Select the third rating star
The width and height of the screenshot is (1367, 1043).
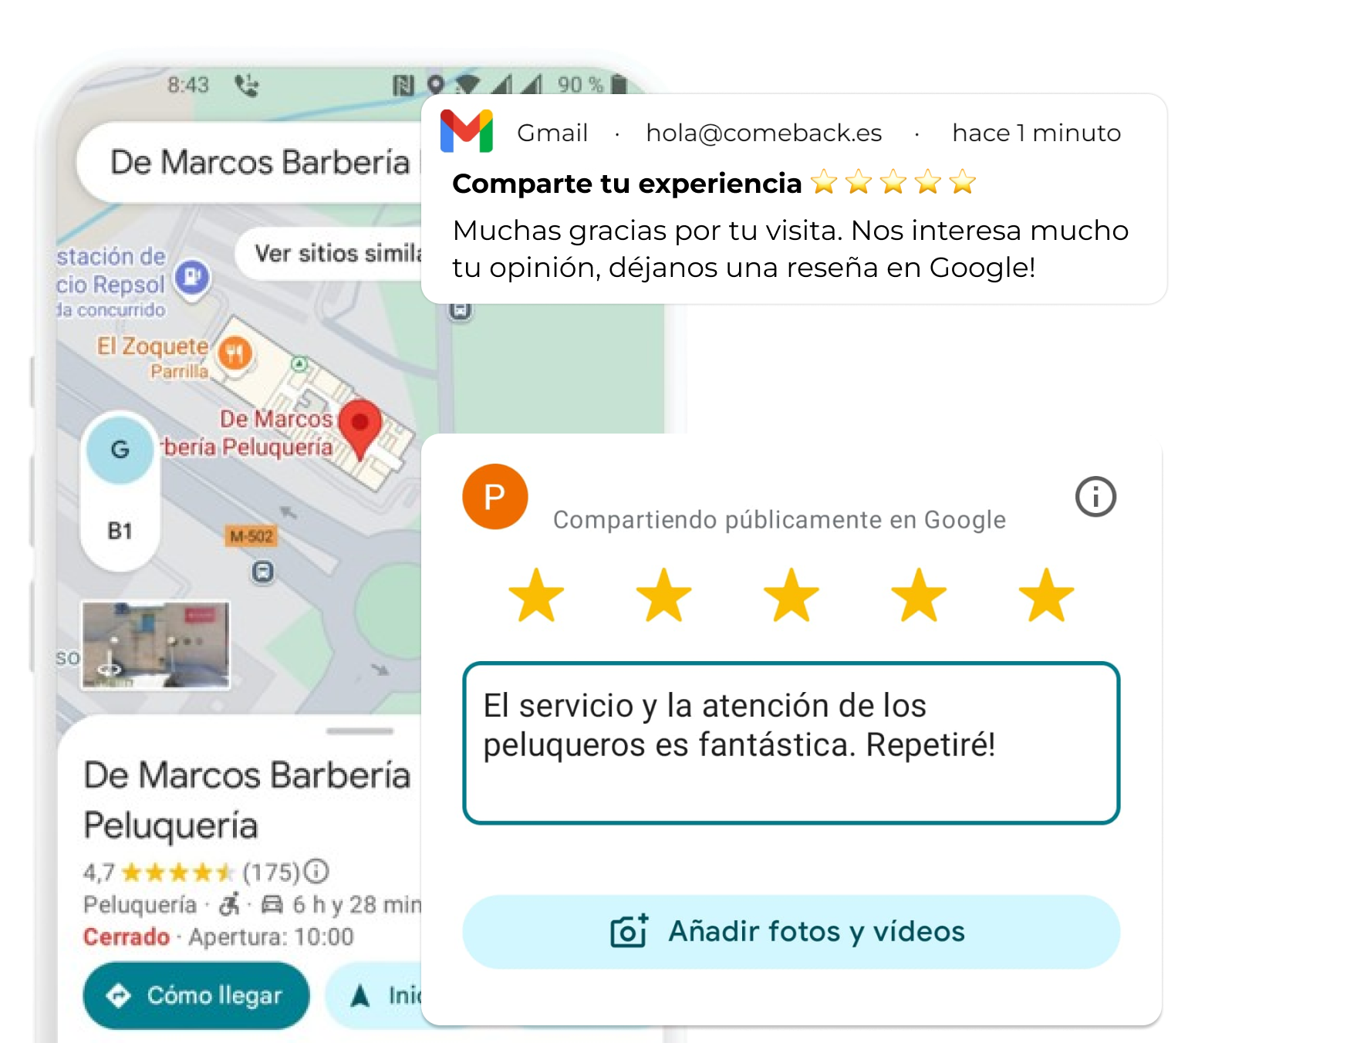(x=791, y=595)
